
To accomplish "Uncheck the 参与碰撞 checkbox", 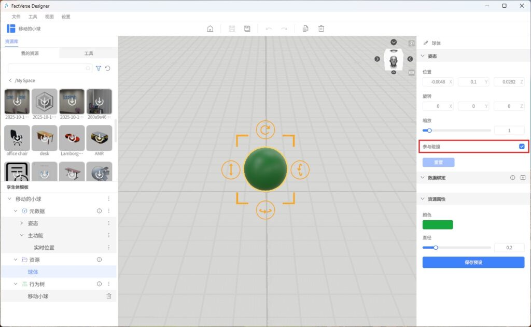I will [522, 147].
